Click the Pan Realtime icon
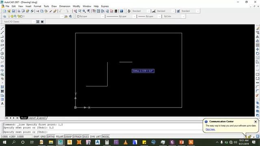 tap(76, 11)
